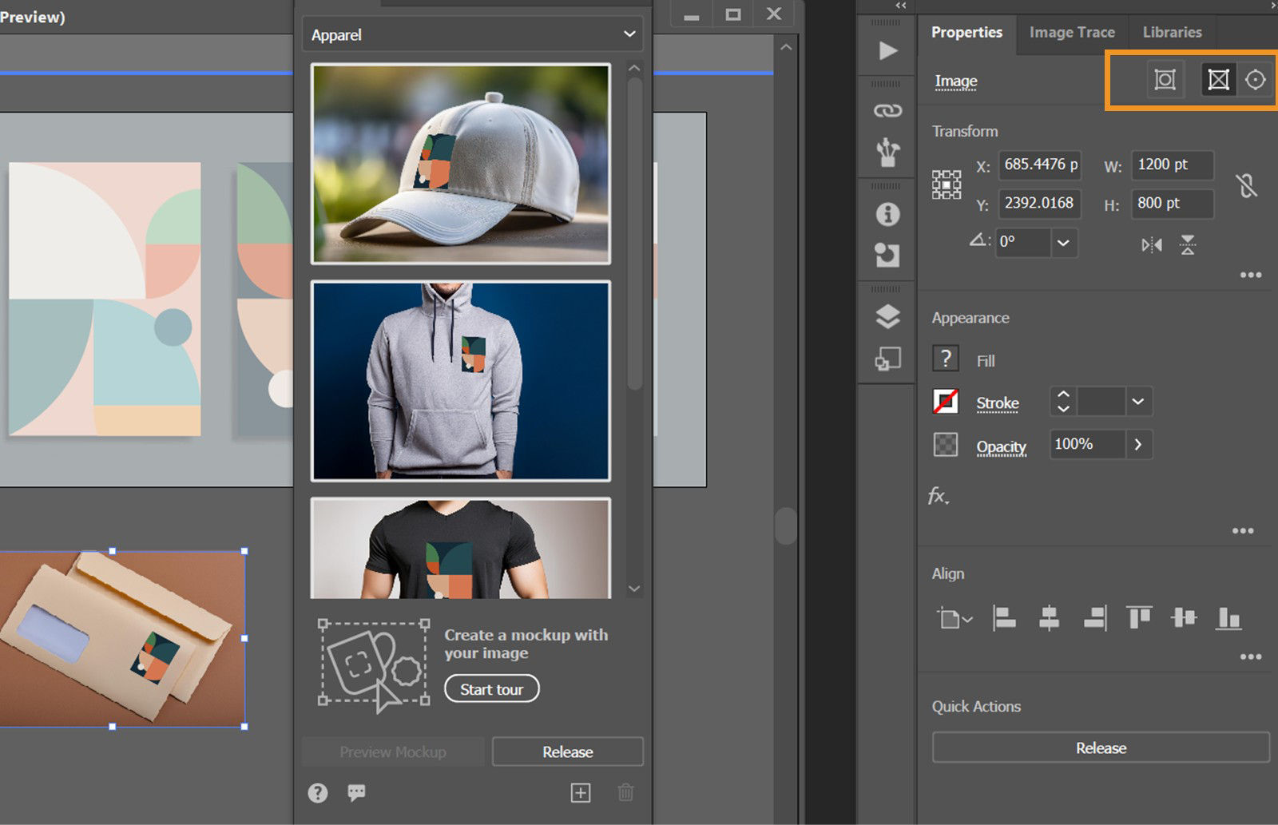Screen dimensions: 1278x825
Task: Click the Align Horizontal Center icon
Action: click(x=1049, y=618)
